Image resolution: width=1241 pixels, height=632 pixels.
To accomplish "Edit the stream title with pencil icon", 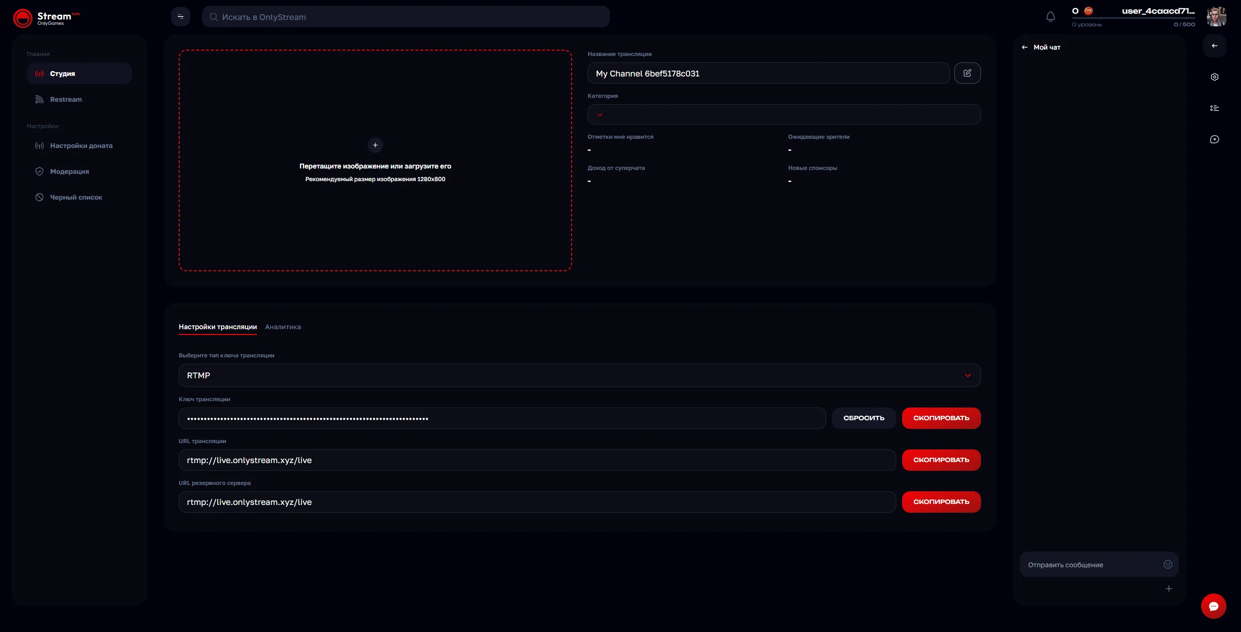I will point(967,73).
